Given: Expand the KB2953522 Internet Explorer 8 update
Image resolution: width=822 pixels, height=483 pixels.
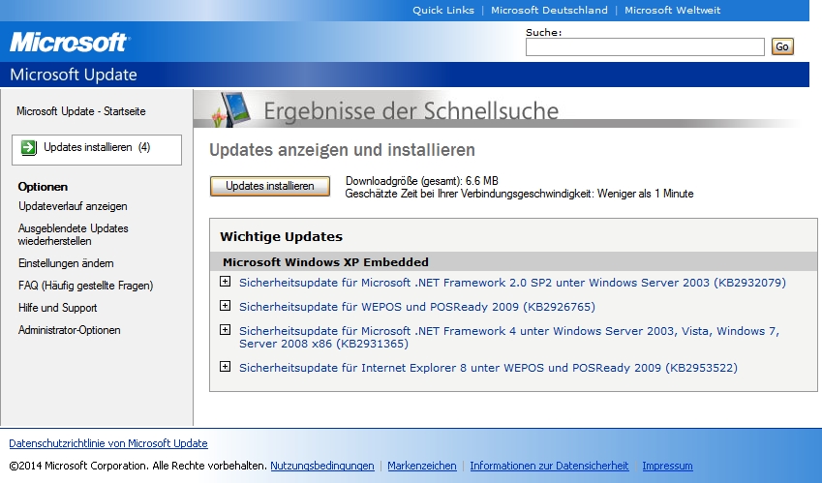Looking at the screenshot, I should click(x=225, y=367).
